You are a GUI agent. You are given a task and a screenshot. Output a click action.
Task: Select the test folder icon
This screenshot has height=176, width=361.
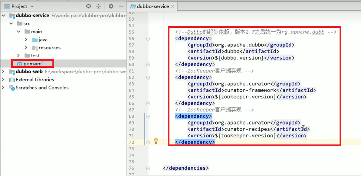(x=27, y=56)
